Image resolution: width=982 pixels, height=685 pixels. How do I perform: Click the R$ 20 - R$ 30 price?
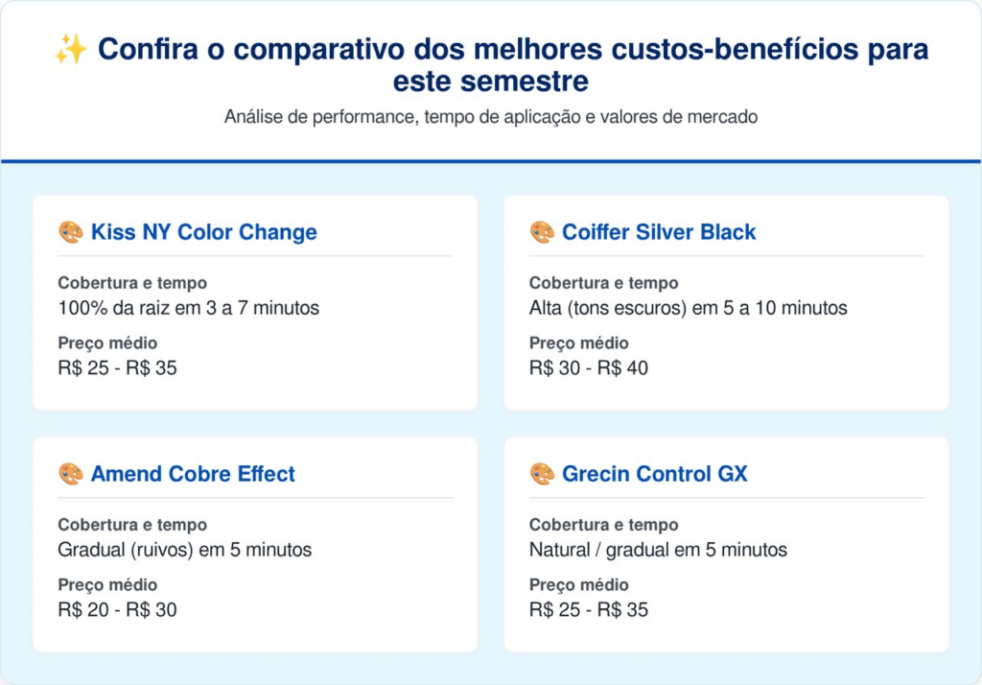[x=118, y=609]
